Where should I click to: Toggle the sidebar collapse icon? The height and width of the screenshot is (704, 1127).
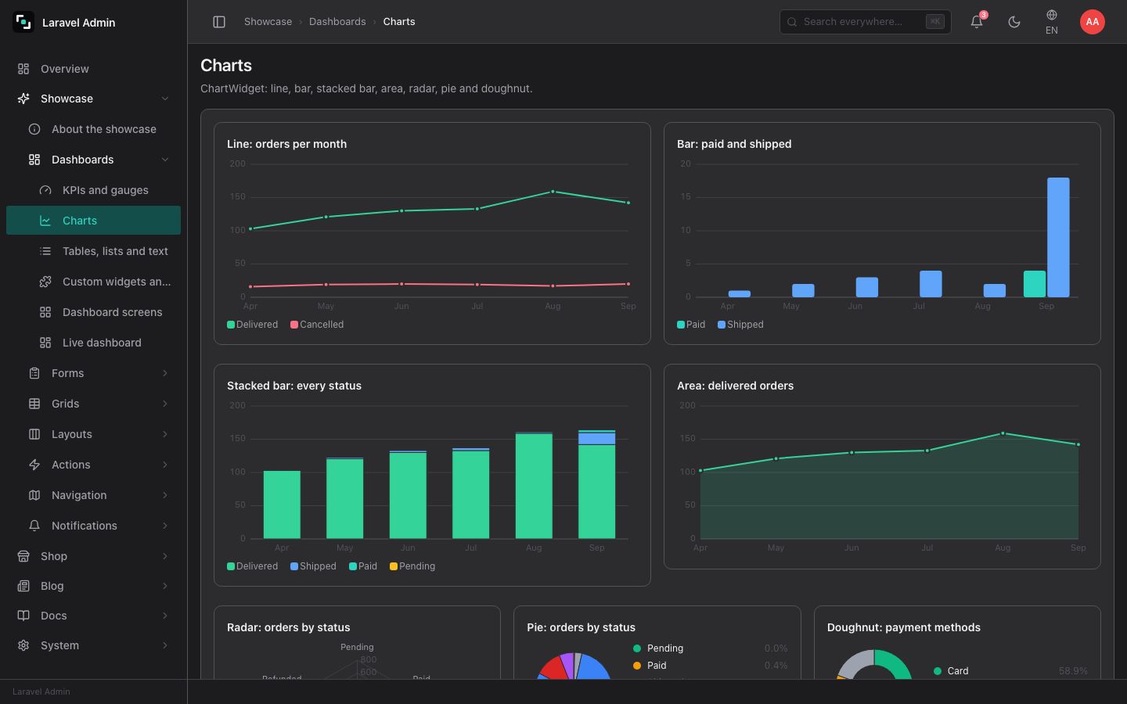point(219,22)
